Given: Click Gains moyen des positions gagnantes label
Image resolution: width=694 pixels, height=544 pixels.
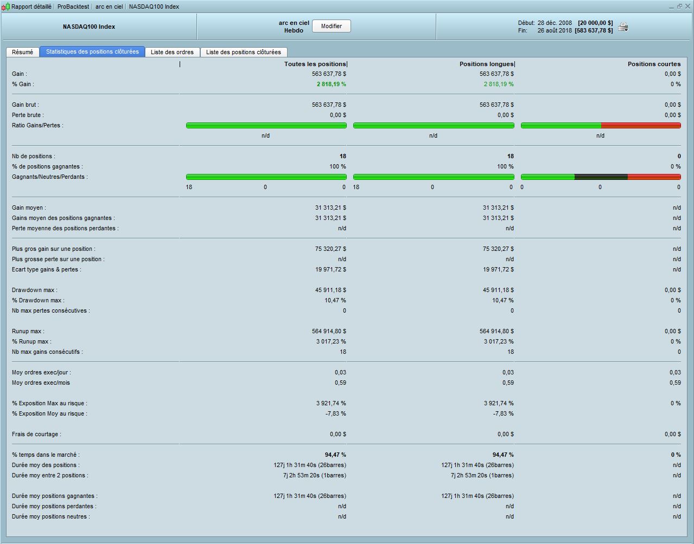Looking at the screenshot, I should click(63, 218).
